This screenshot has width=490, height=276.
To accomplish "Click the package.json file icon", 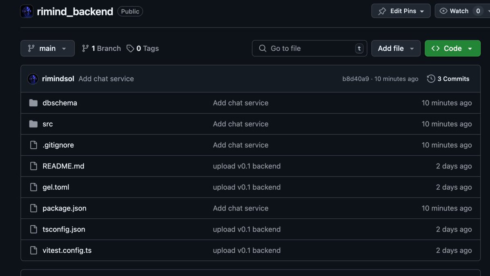I will click(x=33, y=208).
